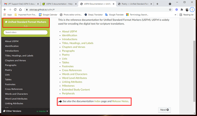
Task: Open the Chrome three-dot menu
Action: coord(192,9)
